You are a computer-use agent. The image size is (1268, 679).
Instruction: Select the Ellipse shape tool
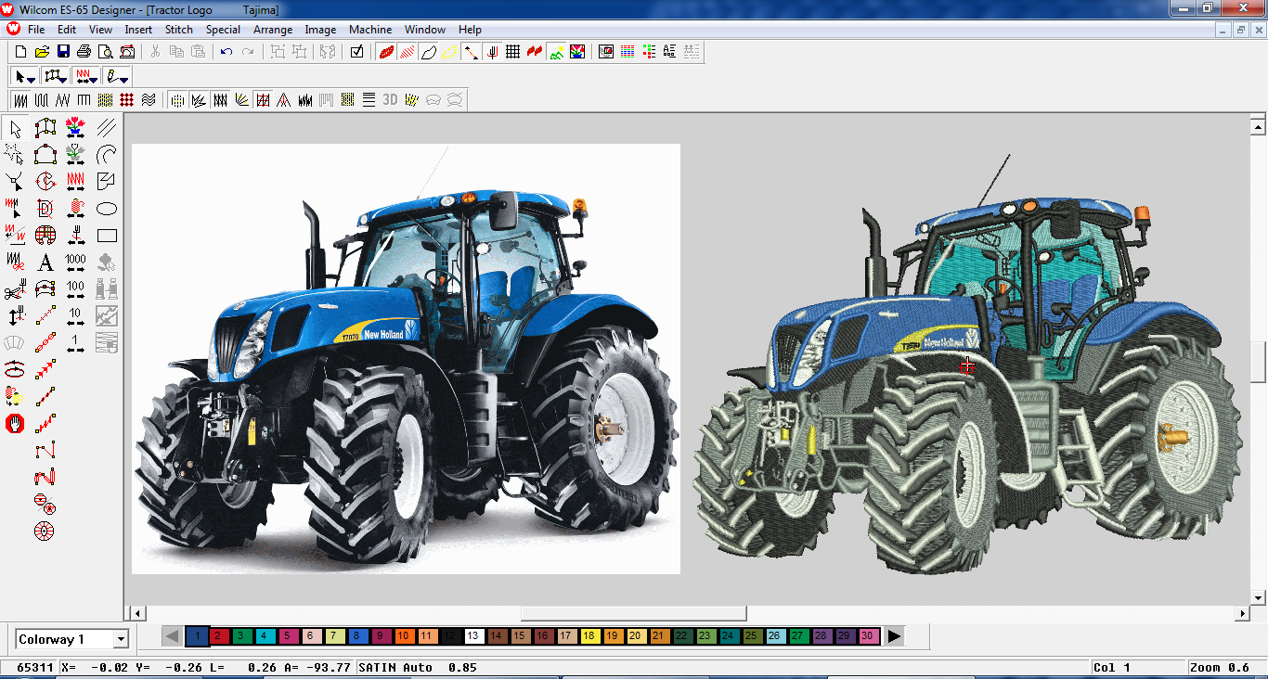pos(107,209)
